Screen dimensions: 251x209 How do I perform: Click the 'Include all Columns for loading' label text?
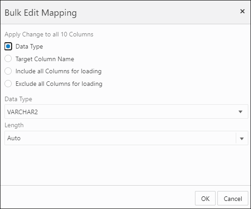click(59, 71)
